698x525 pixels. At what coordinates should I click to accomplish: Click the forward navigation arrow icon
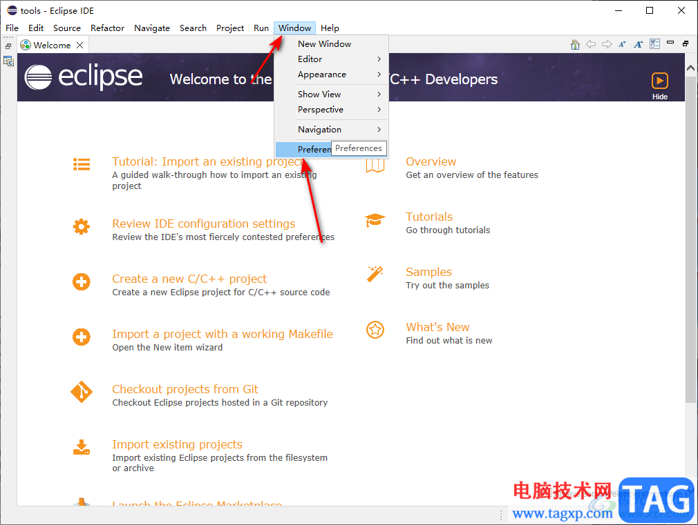607,44
